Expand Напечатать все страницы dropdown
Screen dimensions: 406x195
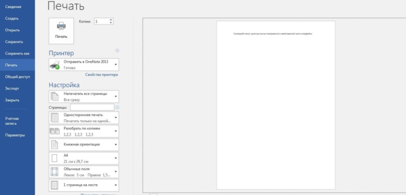[116, 96]
